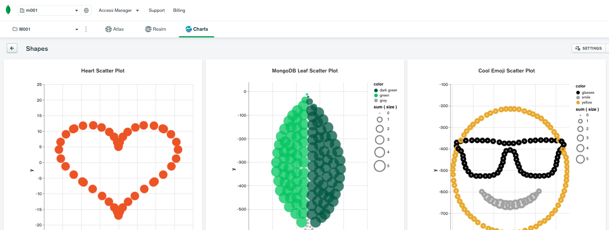
Task: Switch to the Realm tab
Action: tap(156, 29)
